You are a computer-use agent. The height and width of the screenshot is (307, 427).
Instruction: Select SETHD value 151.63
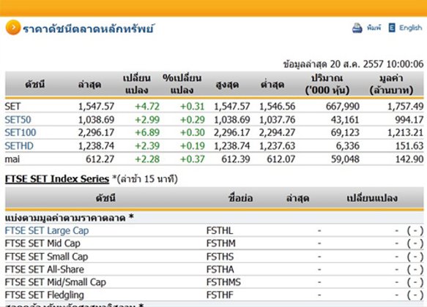pos(409,146)
